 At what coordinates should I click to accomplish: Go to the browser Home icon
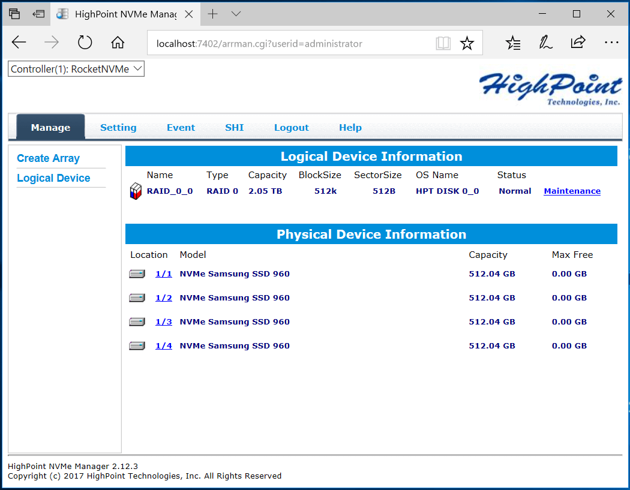[118, 42]
